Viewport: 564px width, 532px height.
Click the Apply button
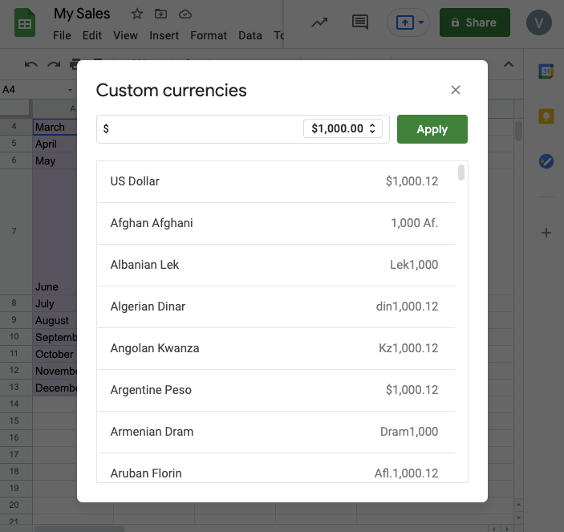(432, 129)
